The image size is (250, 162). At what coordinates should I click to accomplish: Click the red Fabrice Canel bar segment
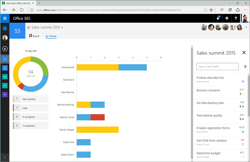click(x=98, y=117)
